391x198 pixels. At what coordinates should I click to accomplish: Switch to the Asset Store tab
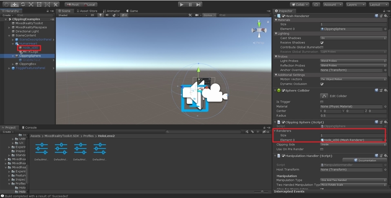pos(87,11)
